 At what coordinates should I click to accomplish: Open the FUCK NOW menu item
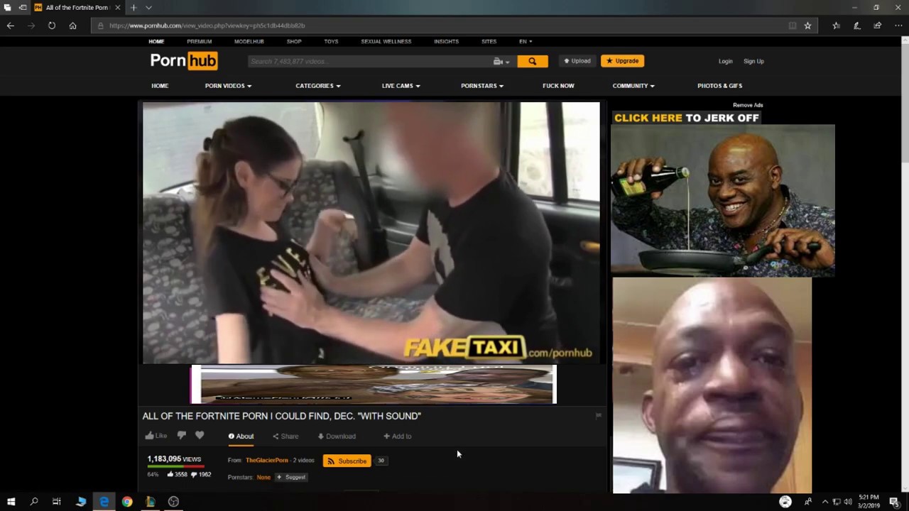[x=558, y=86]
